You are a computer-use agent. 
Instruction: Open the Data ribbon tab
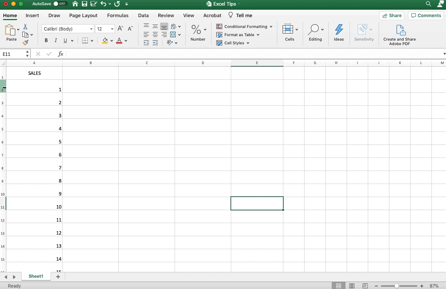coord(143,16)
